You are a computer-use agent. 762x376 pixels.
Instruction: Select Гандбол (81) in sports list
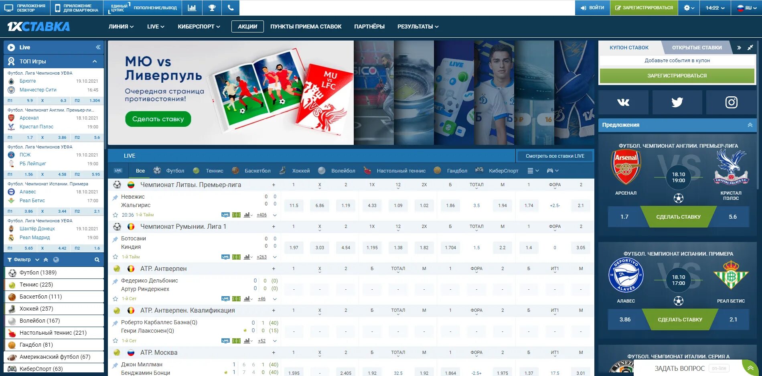[x=54, y=345]
